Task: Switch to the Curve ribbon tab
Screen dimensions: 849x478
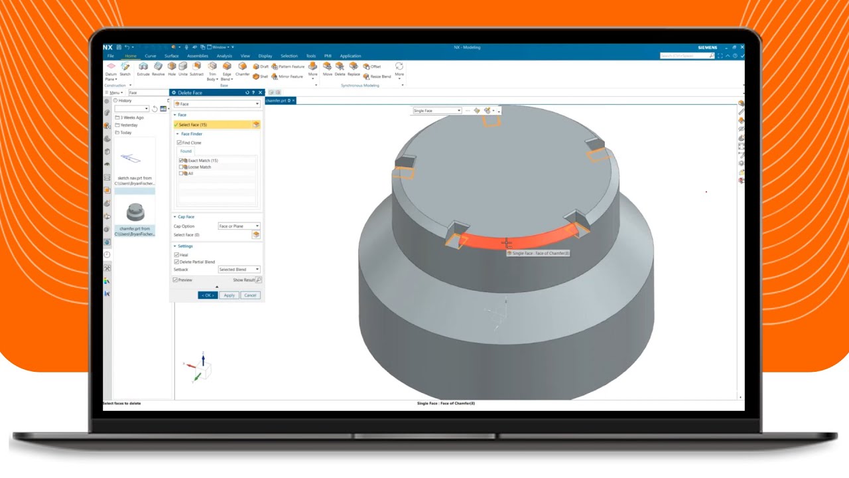Action: coord(151,56)
